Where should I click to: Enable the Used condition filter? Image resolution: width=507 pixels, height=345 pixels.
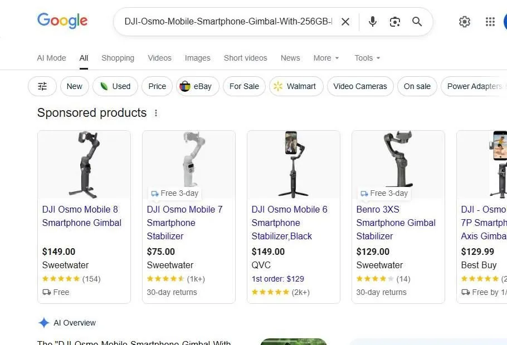(115, 86)
